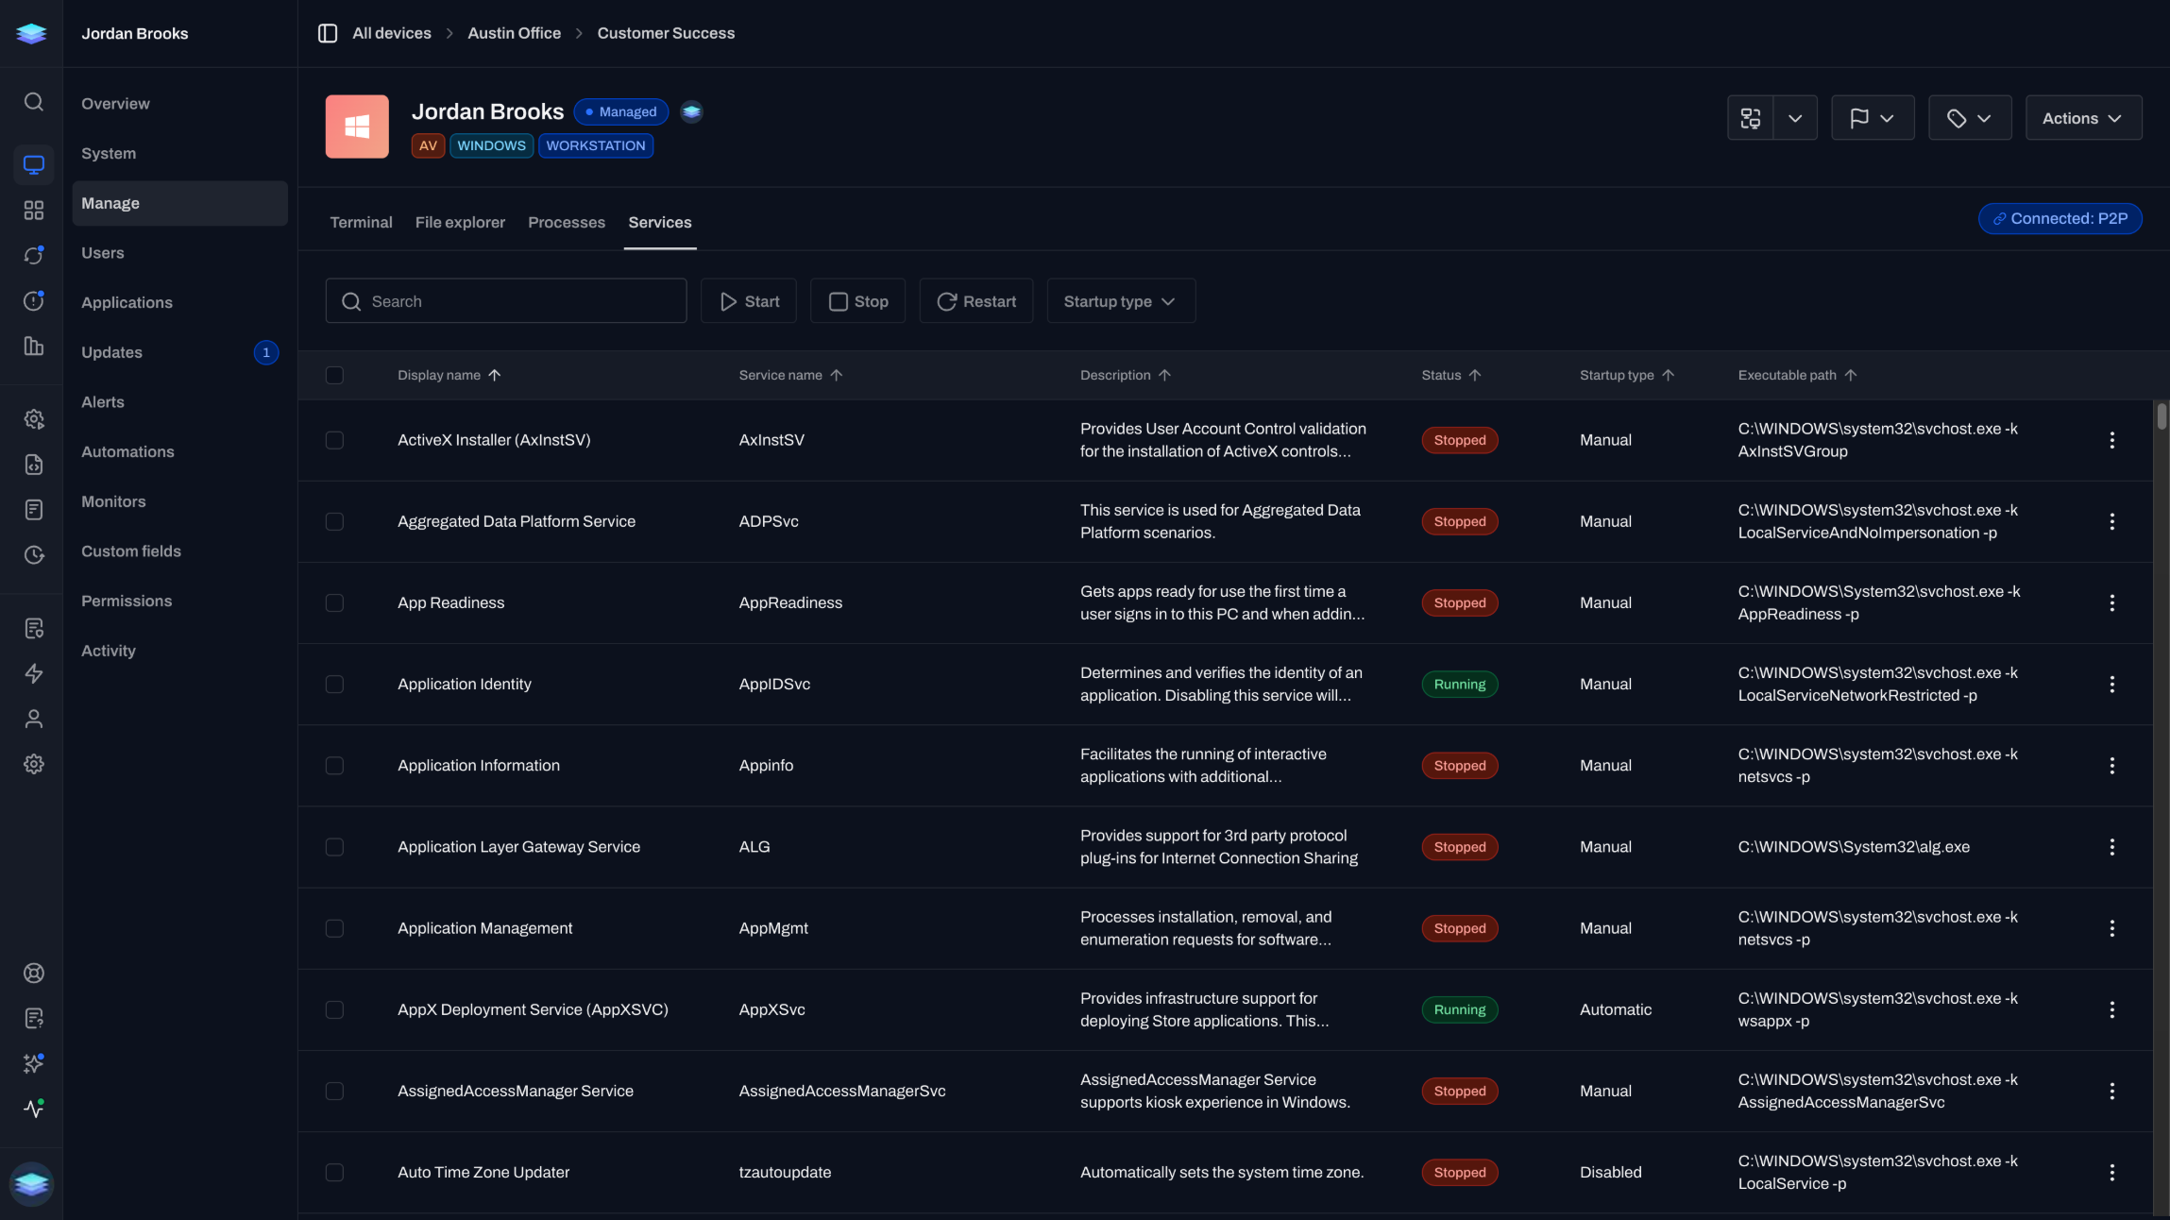Image resolution: width=2170 pixels, height=1220 pixels.
Task: Open the AI sparkles icon in rail
Action: 33,1063
